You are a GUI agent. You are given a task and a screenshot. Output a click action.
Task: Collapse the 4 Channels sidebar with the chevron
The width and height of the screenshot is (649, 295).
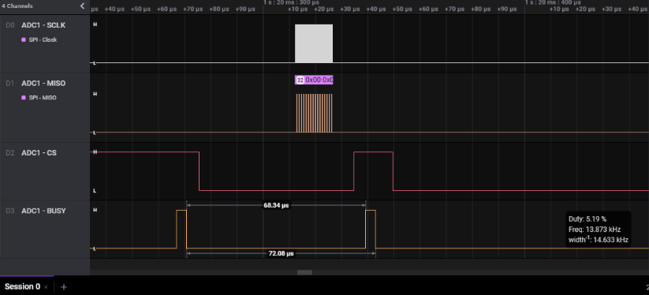coord(82,6)
